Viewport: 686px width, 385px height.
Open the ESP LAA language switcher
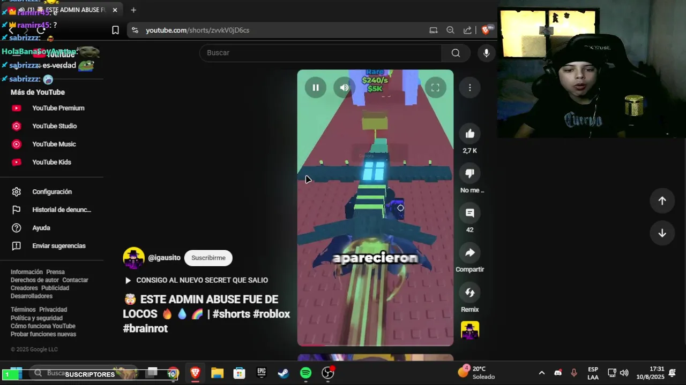[593, 373]
